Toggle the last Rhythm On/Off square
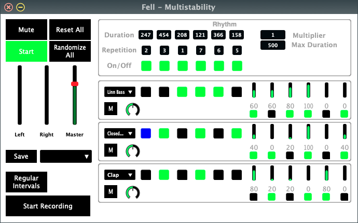358x223 pixels. click(x=237, y=66)
